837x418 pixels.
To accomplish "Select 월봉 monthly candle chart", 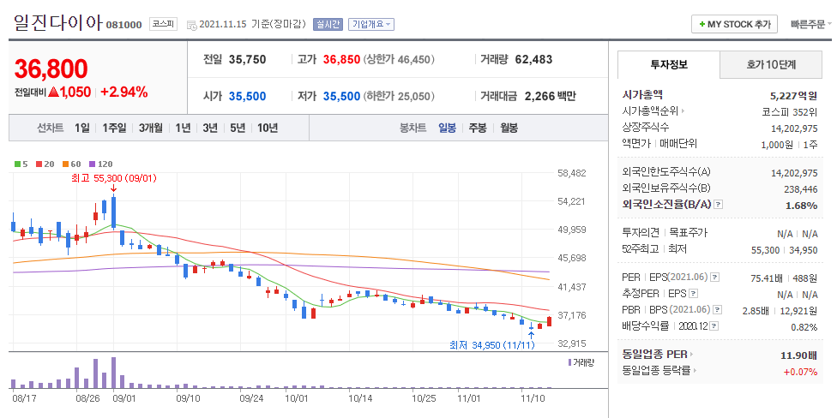I will click(x=509, y=128).
